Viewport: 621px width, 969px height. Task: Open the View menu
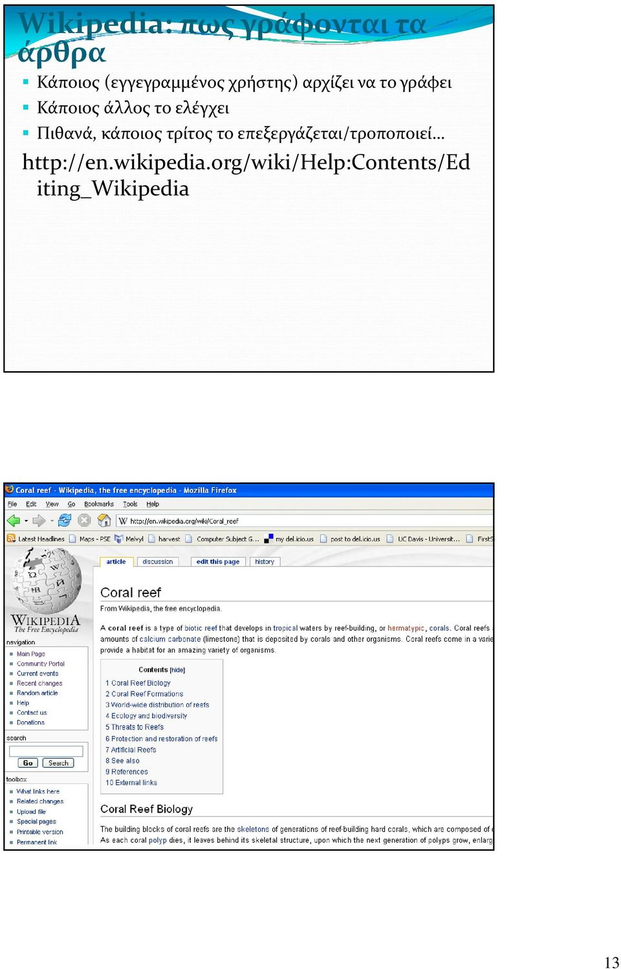[x=52, y=504]
